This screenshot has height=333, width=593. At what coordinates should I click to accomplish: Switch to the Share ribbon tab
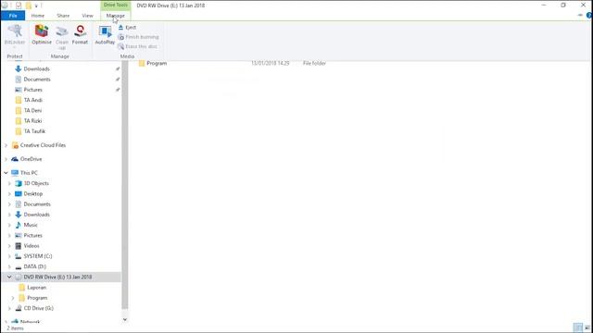tap(63, 16)
